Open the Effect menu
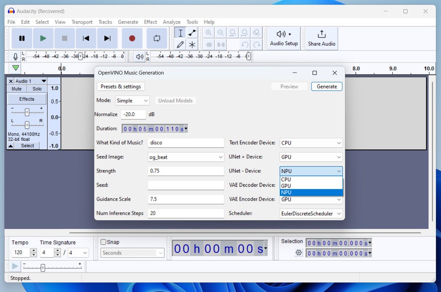The width and height of the screenshot is (441, 292). point(150,22)
